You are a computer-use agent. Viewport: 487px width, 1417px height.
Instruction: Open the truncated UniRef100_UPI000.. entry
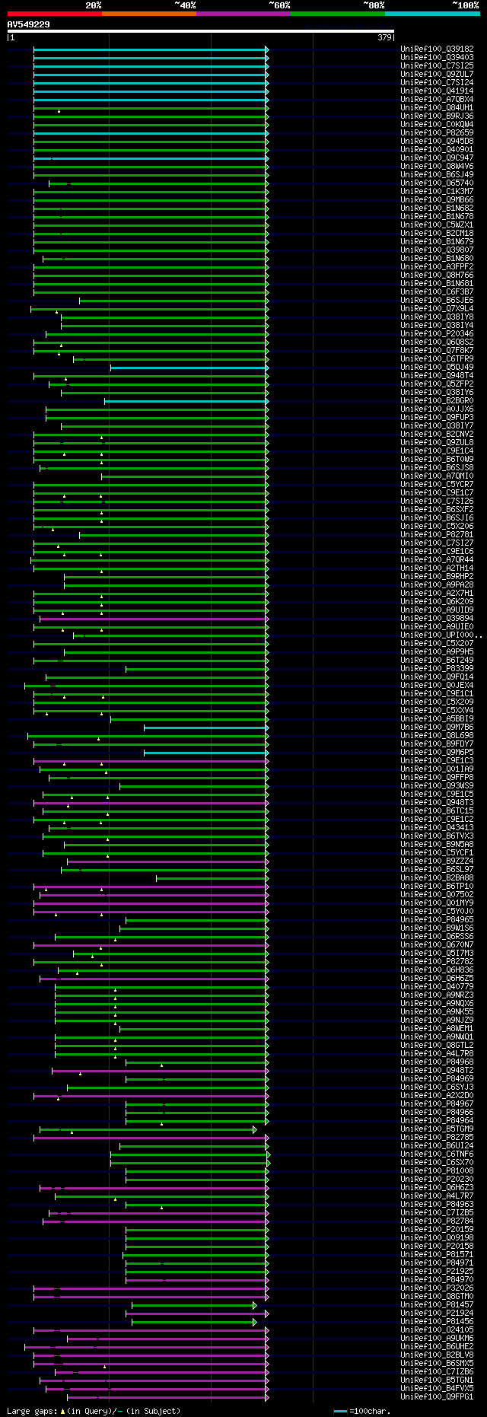(x=441, y=635)
